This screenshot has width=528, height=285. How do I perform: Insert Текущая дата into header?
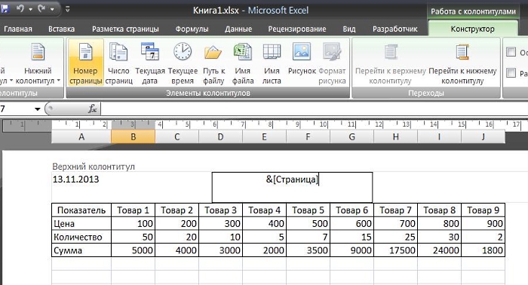coord(150,63)
